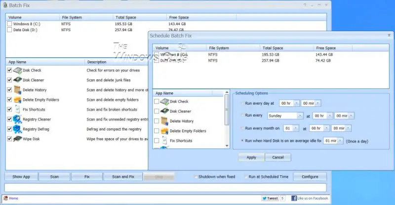Screen dimensions: 395x205
Task: Check Delete Empty Folders in Schedule dialog
Action: 157,131
